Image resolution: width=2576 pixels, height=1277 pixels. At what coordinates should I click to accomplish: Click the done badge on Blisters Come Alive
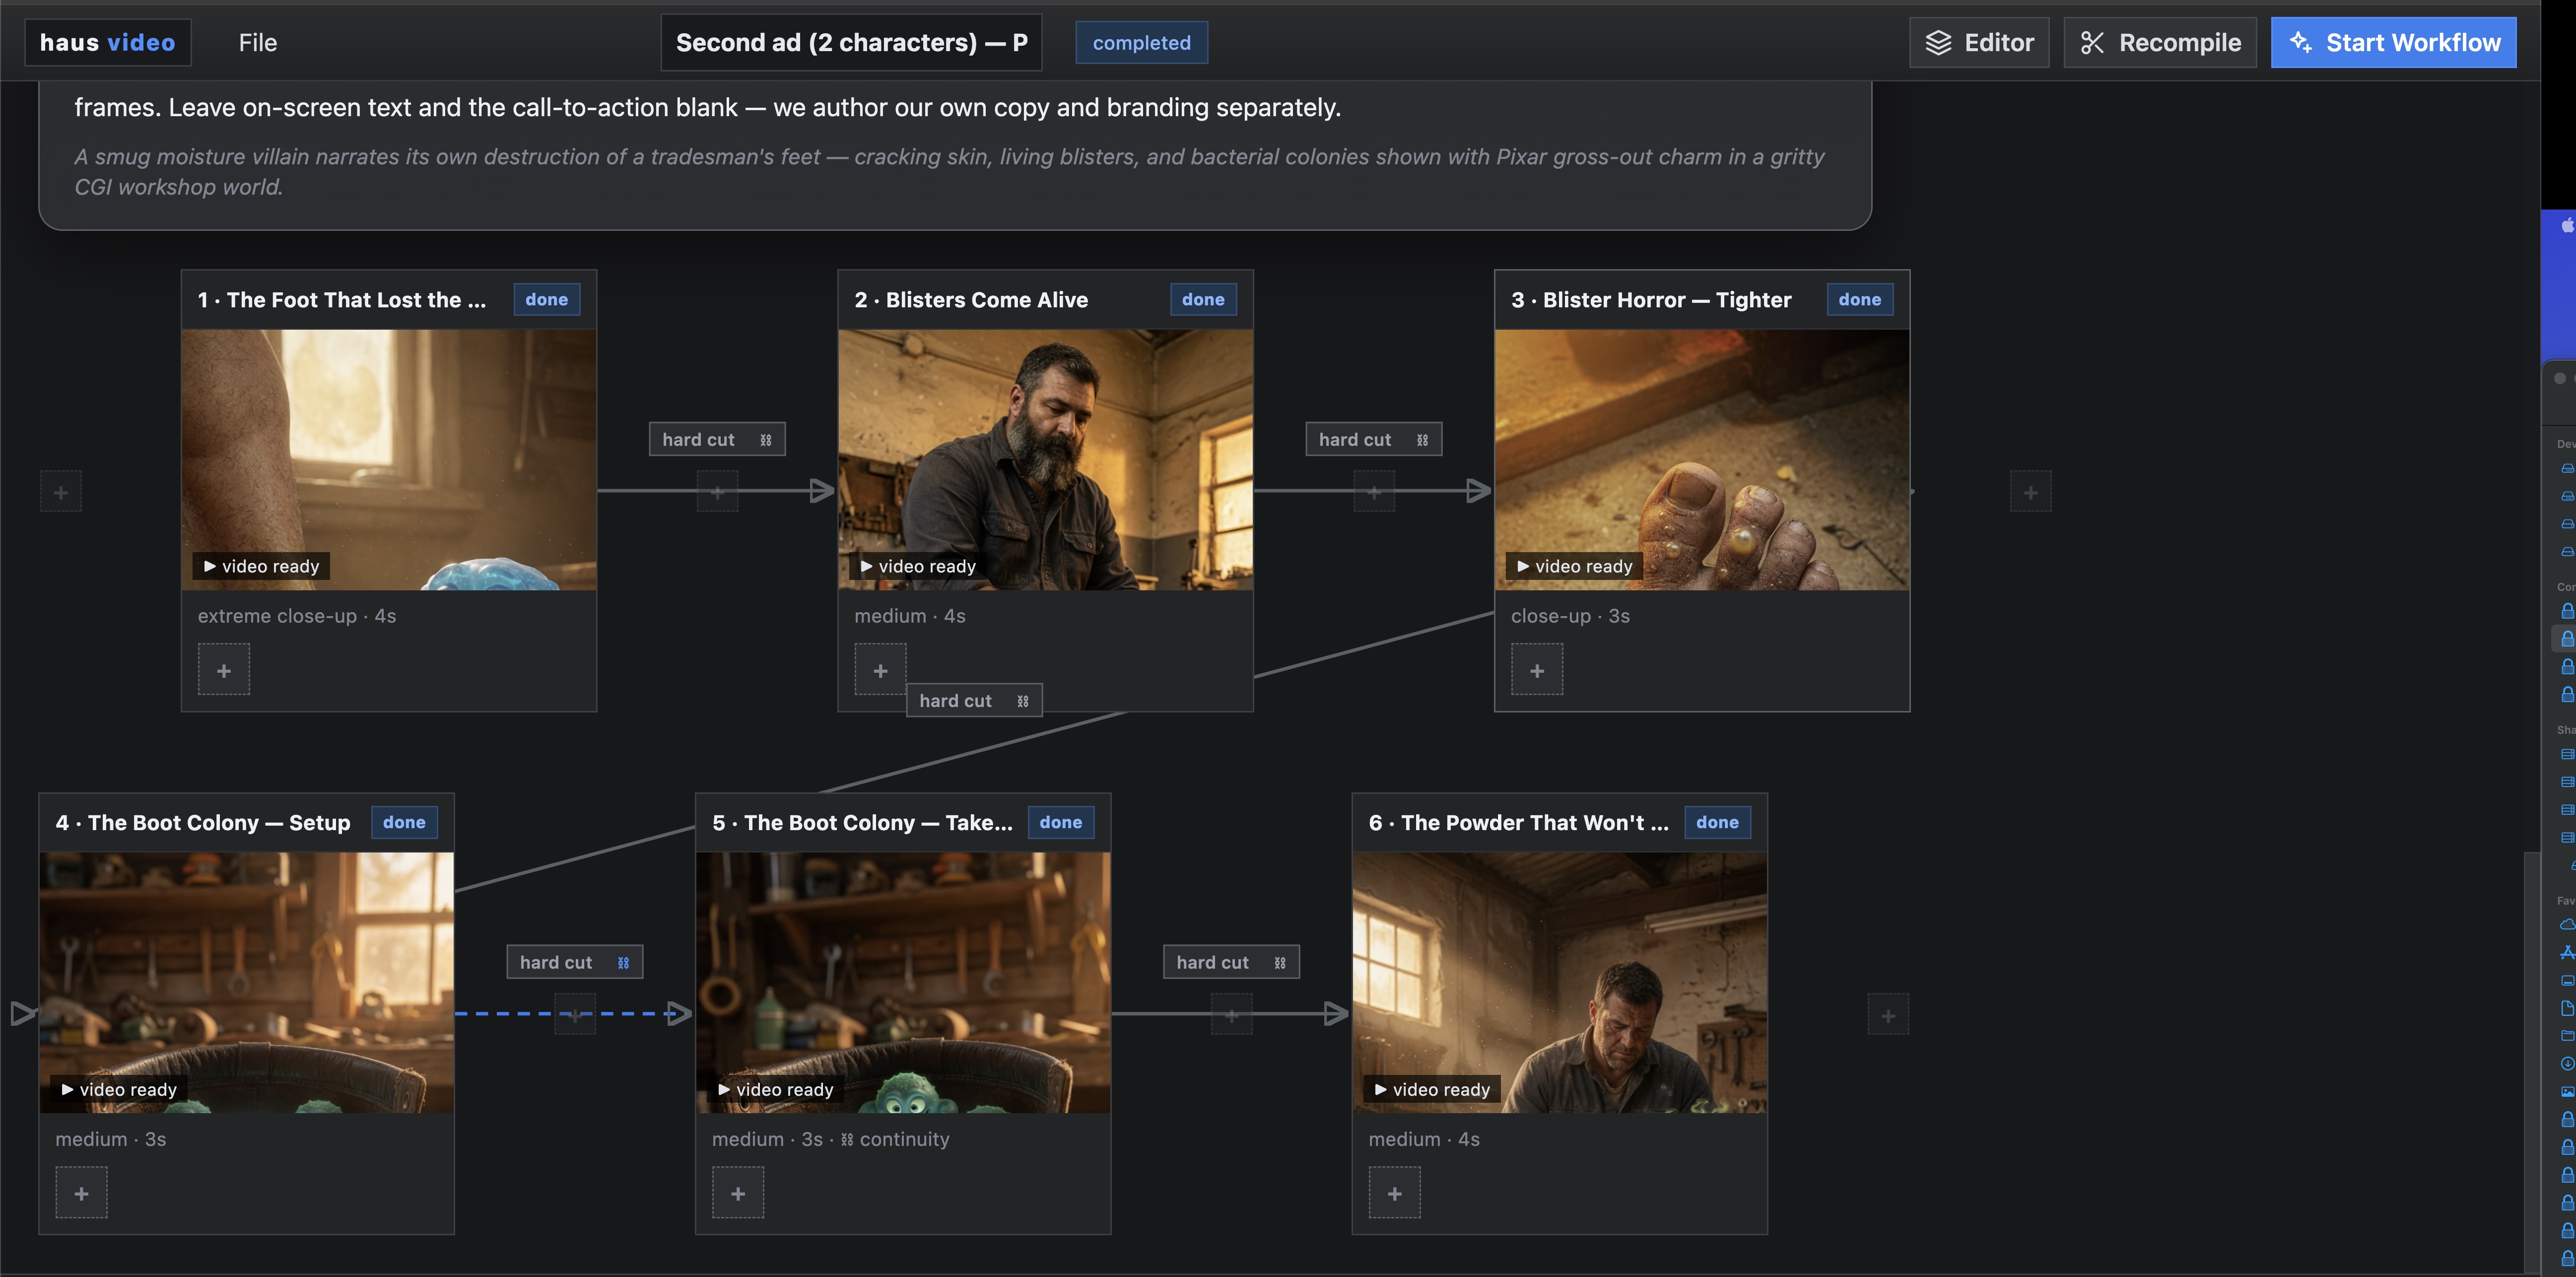(x=1203, y=299)
